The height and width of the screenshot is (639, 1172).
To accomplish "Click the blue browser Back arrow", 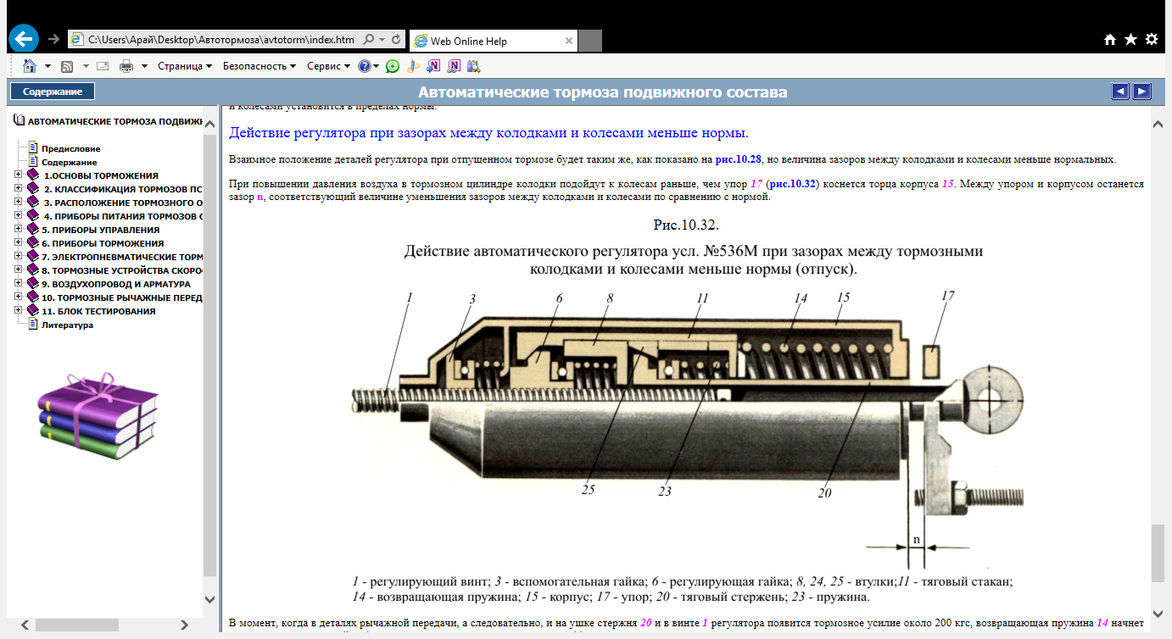I will coord(24,39).
